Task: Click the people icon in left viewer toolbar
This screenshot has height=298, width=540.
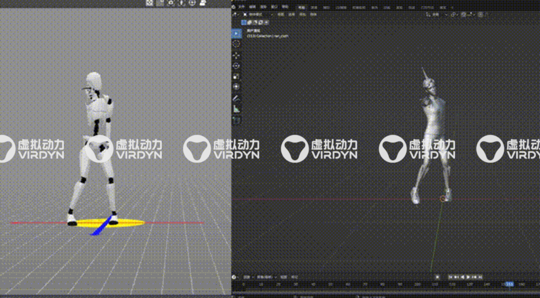Action: (x=203, y=3)
